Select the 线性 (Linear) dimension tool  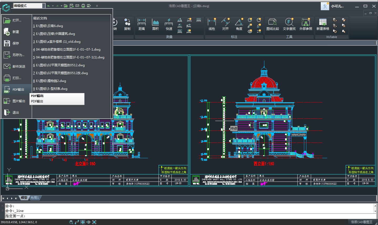tap(212, 24)
